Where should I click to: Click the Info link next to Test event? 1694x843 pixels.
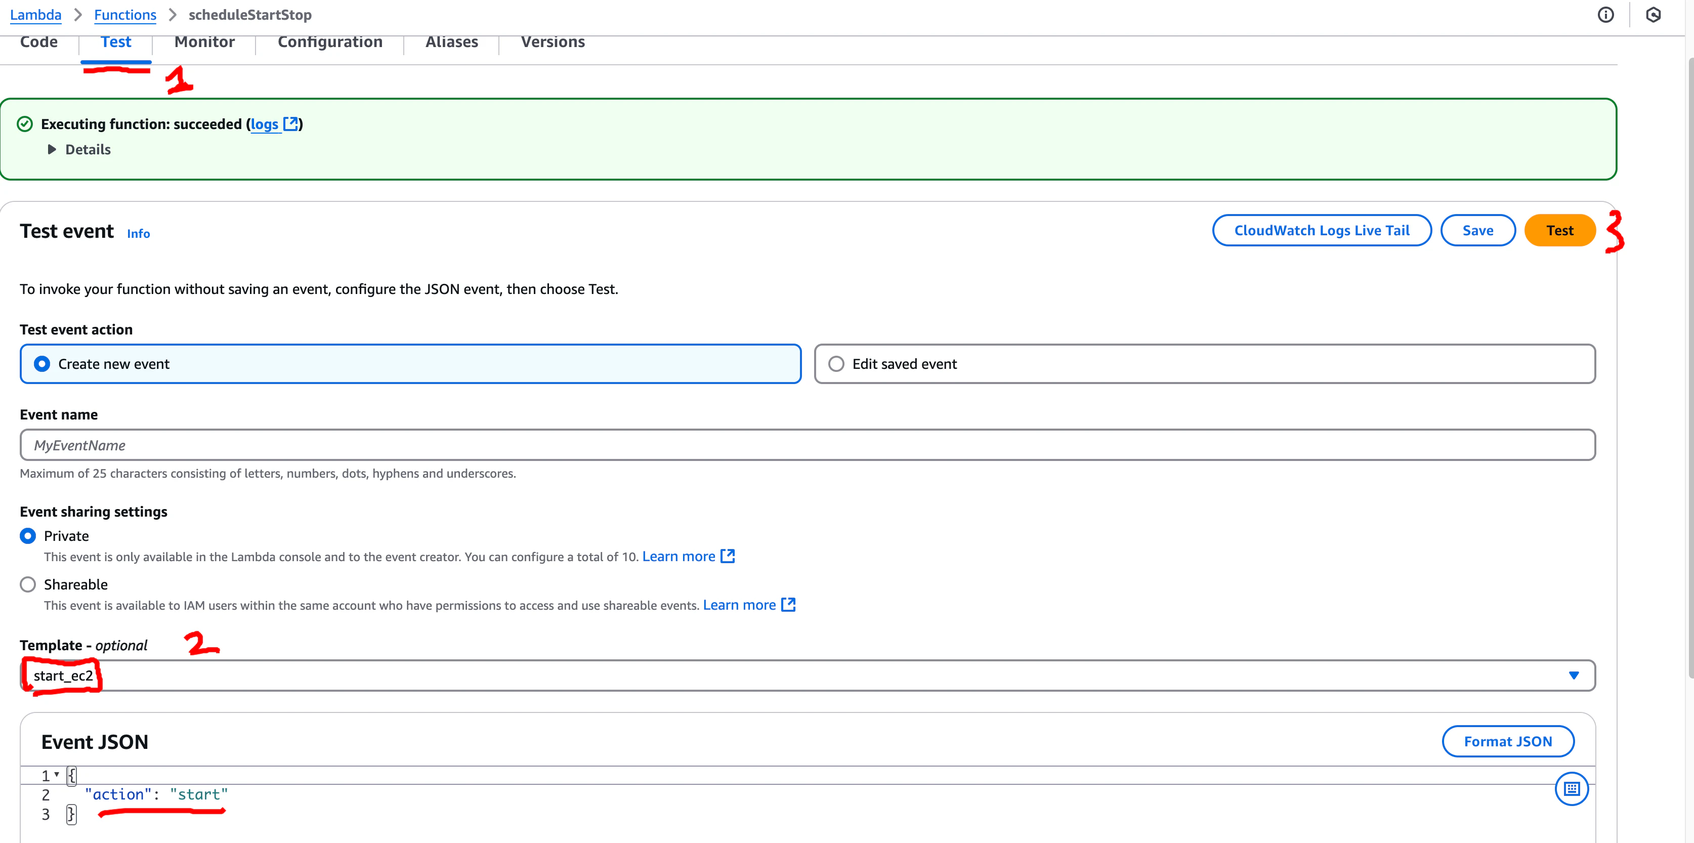[x=138, y=233]
